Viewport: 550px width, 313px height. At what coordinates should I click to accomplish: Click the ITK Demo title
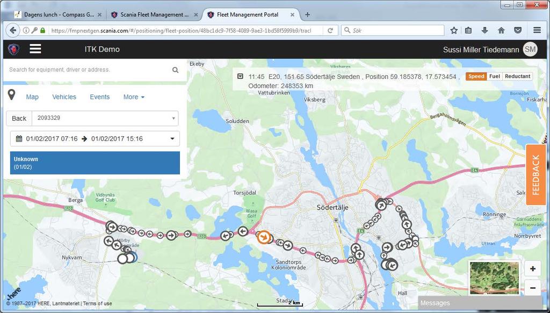click(102, 49)
